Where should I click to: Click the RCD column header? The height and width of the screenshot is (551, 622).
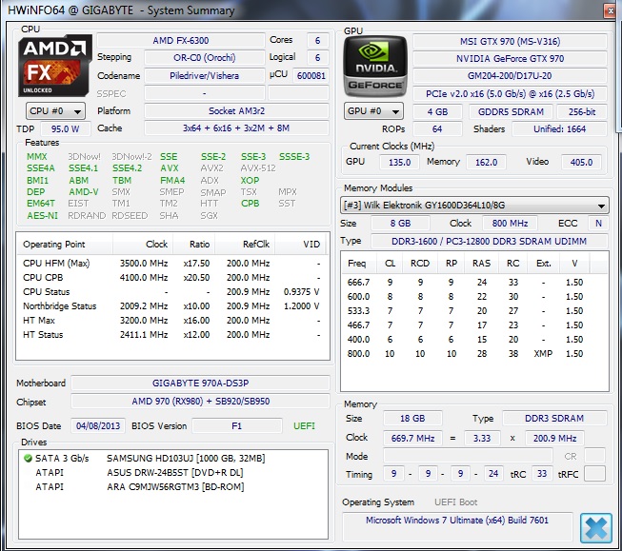[420, 264]
